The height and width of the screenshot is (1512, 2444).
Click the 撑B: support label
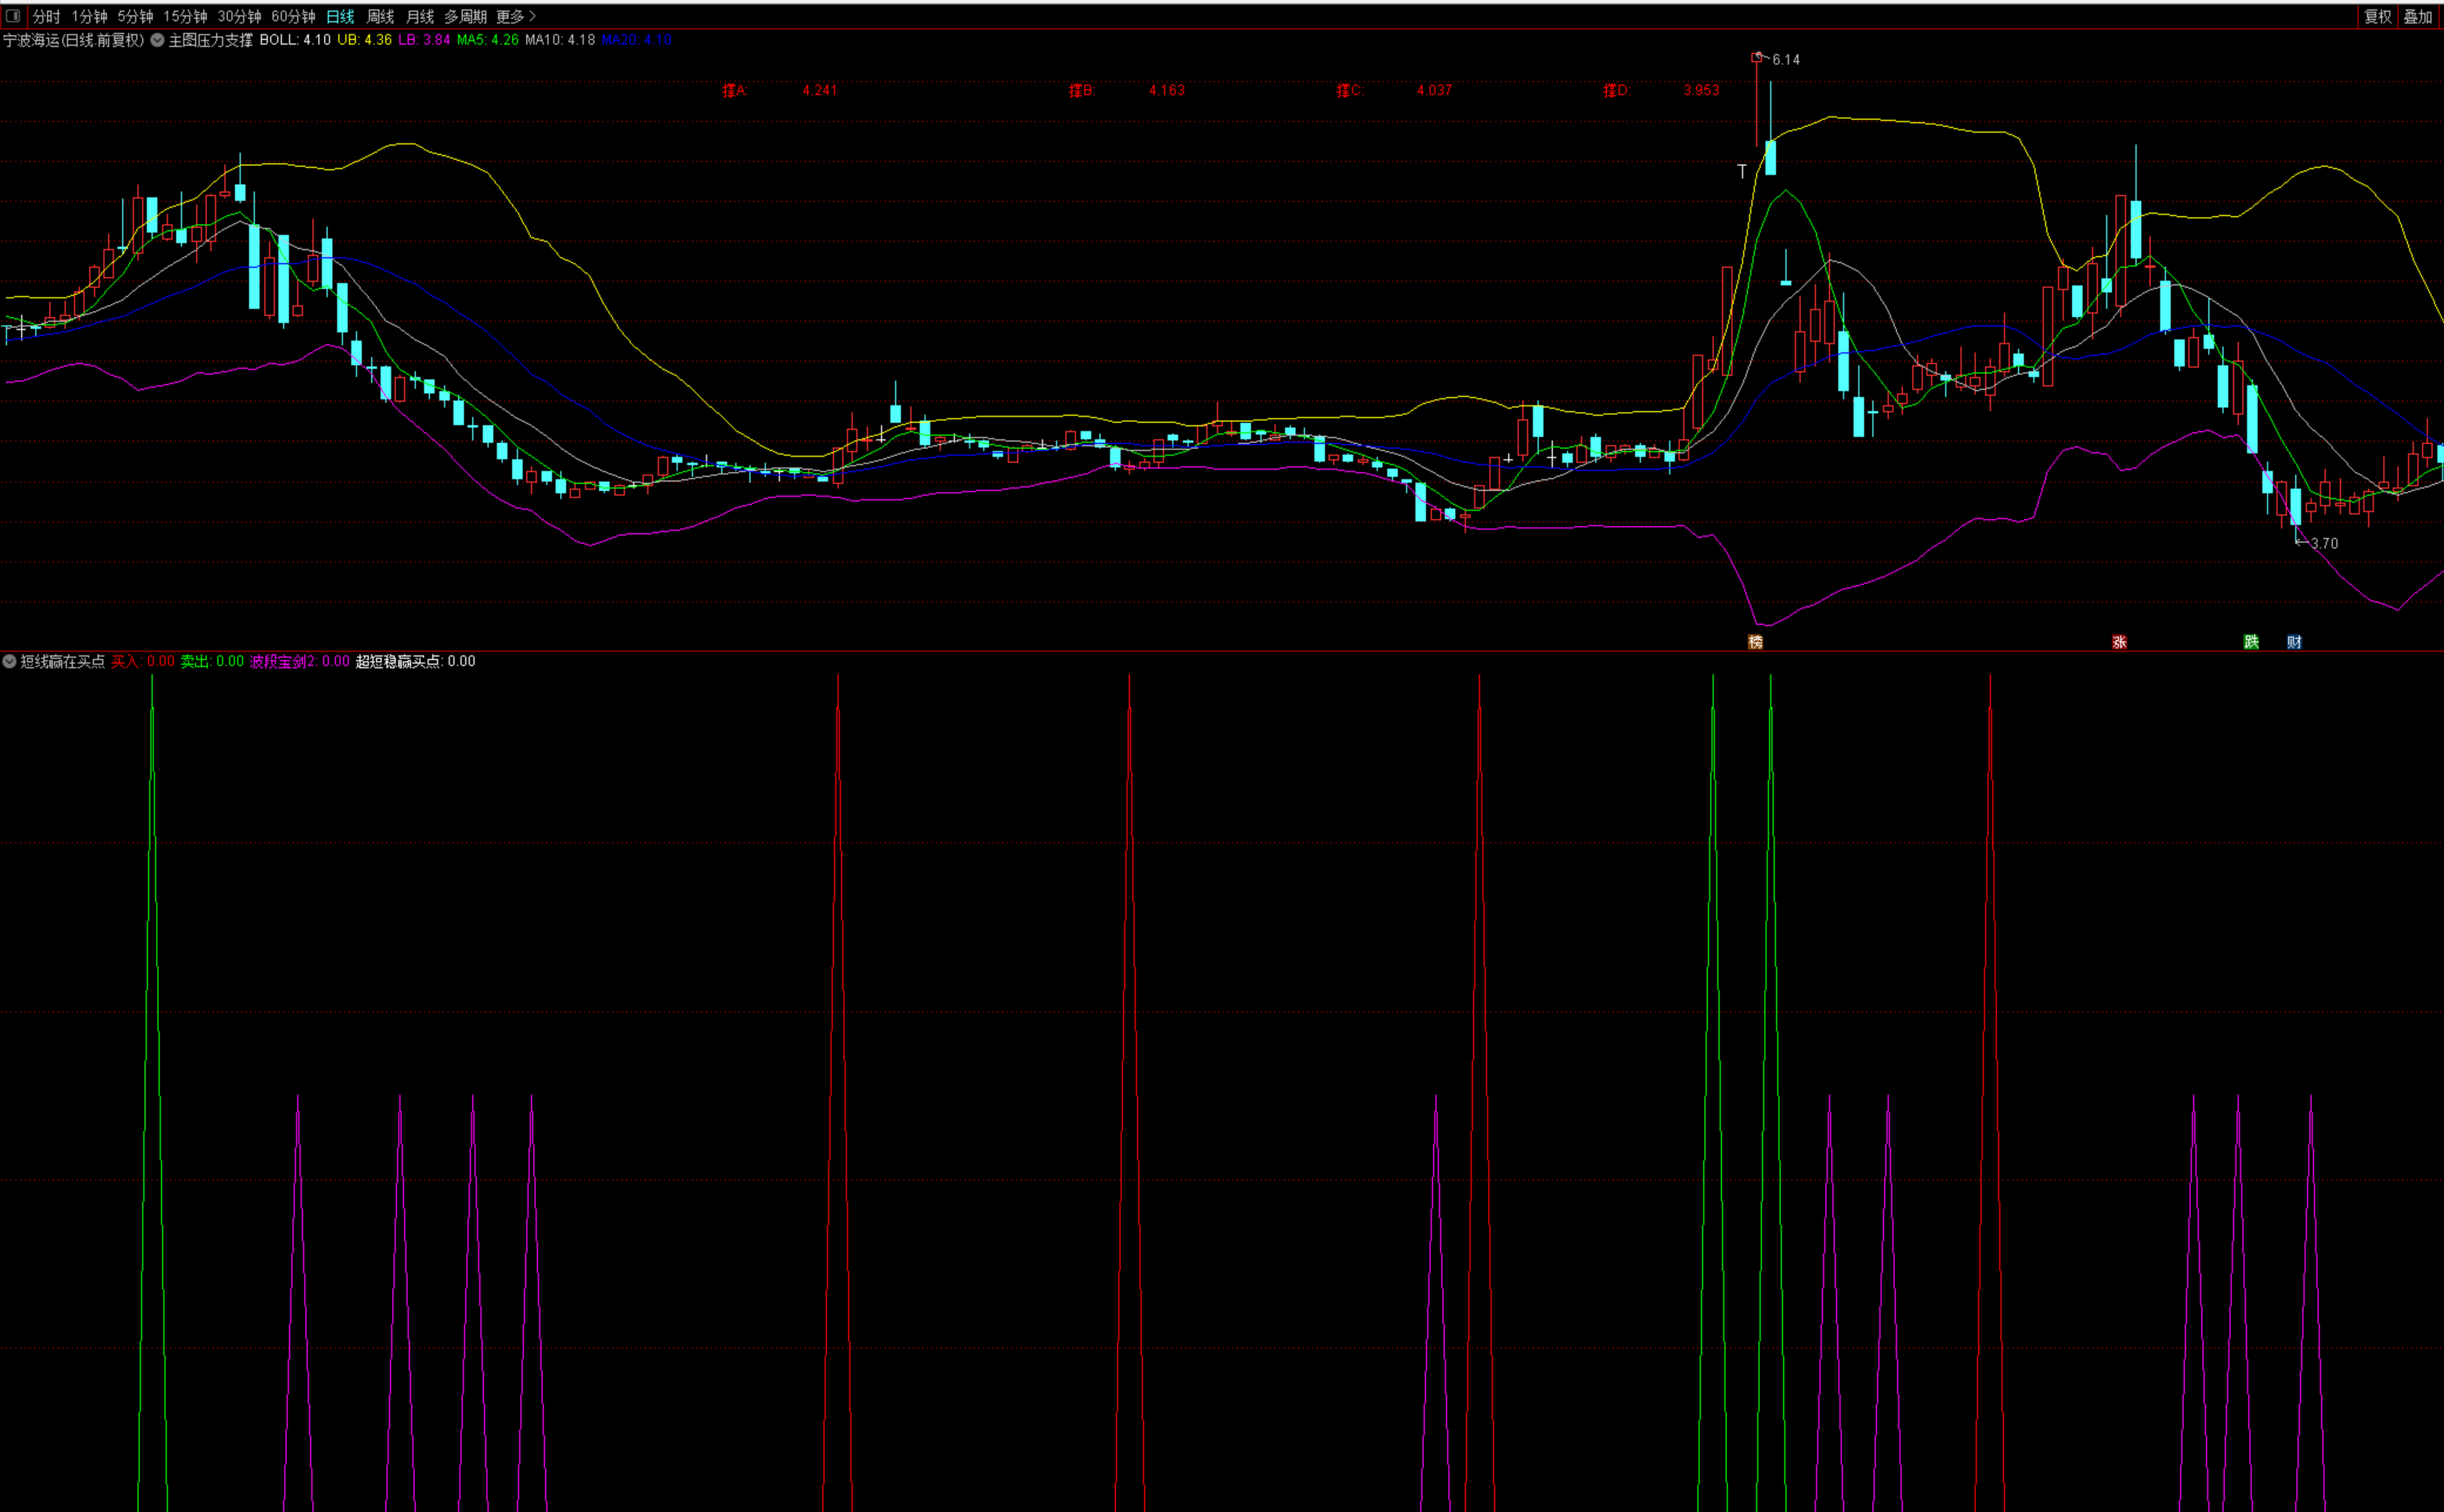coord(1082,91)
